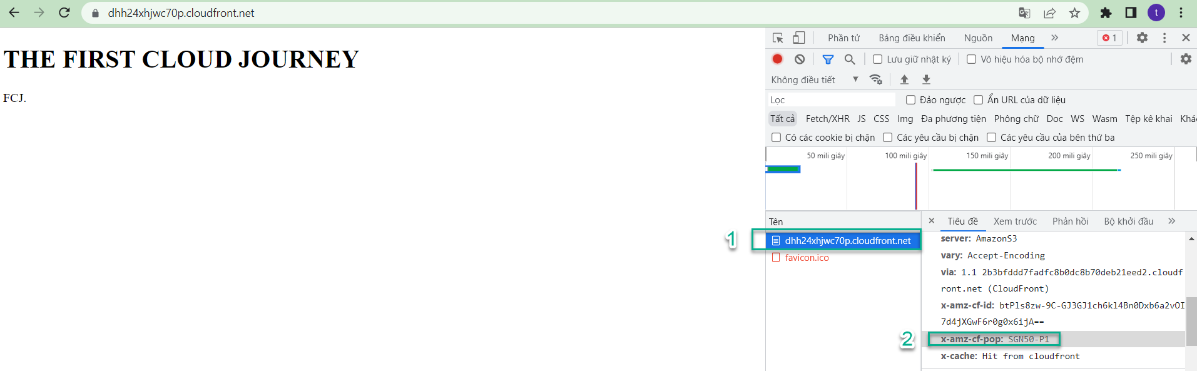This screenshot has height=371, width=1197.
Task: Toggle the network filter funnel
Action: coord(828,59)
